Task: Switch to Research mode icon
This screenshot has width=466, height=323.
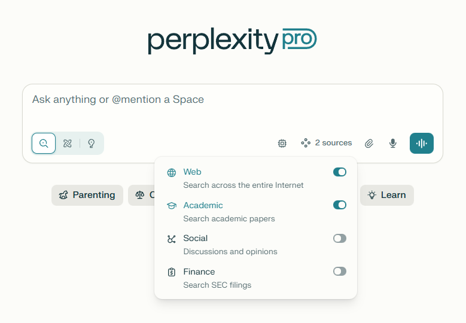Action: tap(68, 144)
